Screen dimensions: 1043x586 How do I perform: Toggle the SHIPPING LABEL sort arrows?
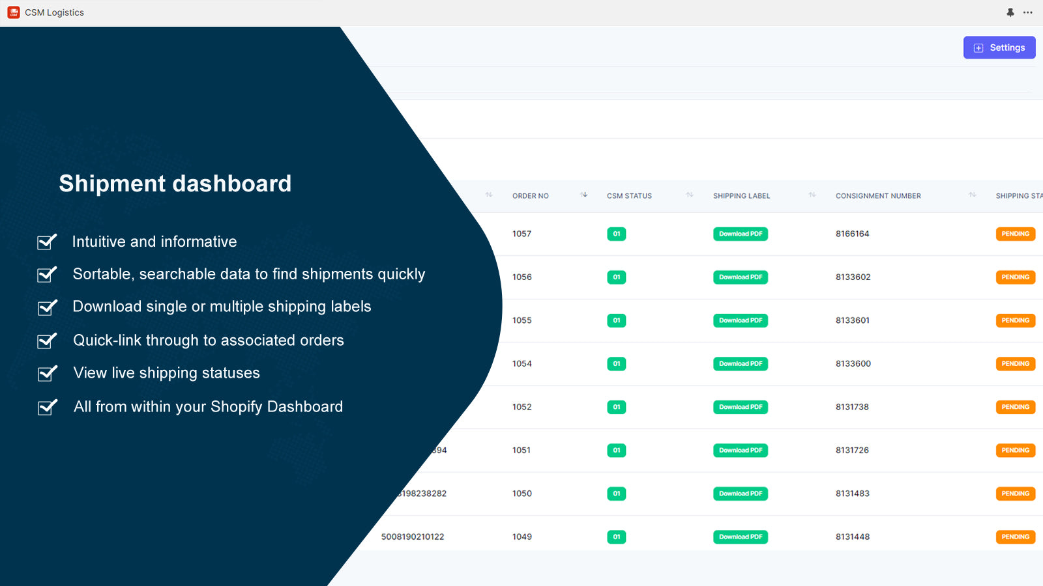[x=812, y=195]
